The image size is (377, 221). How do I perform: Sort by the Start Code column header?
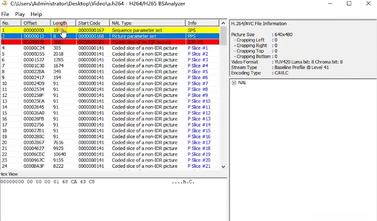click(93, 23)
